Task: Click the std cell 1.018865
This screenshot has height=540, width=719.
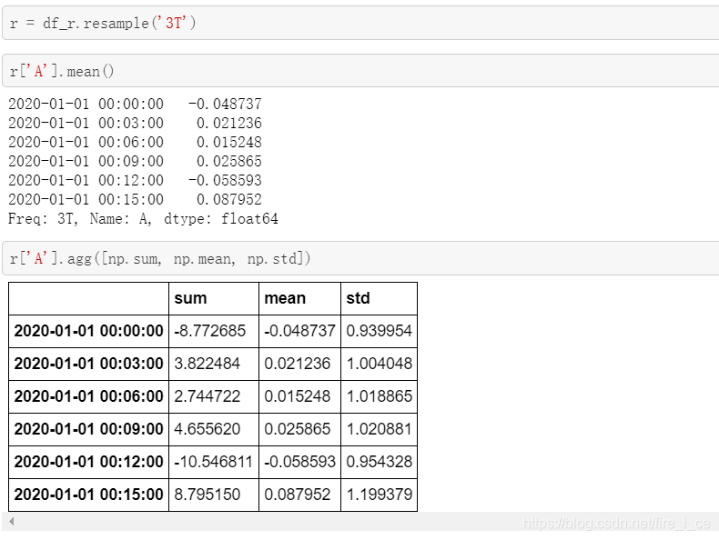Action: (380, 396)
